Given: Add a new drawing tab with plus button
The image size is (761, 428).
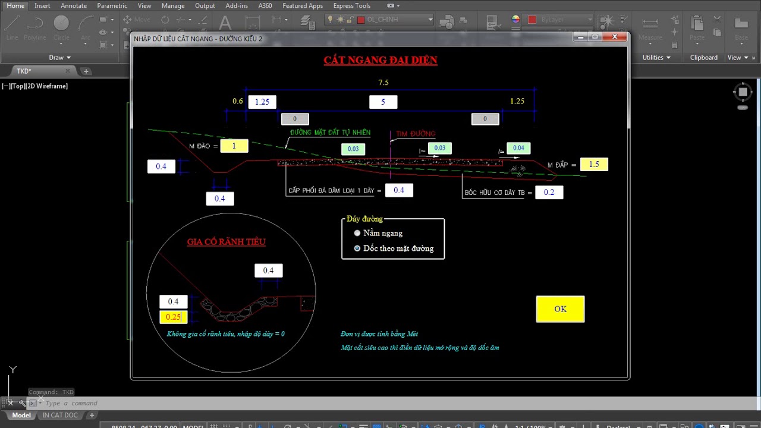Looking at the screenshot, I should click(86, 71).
